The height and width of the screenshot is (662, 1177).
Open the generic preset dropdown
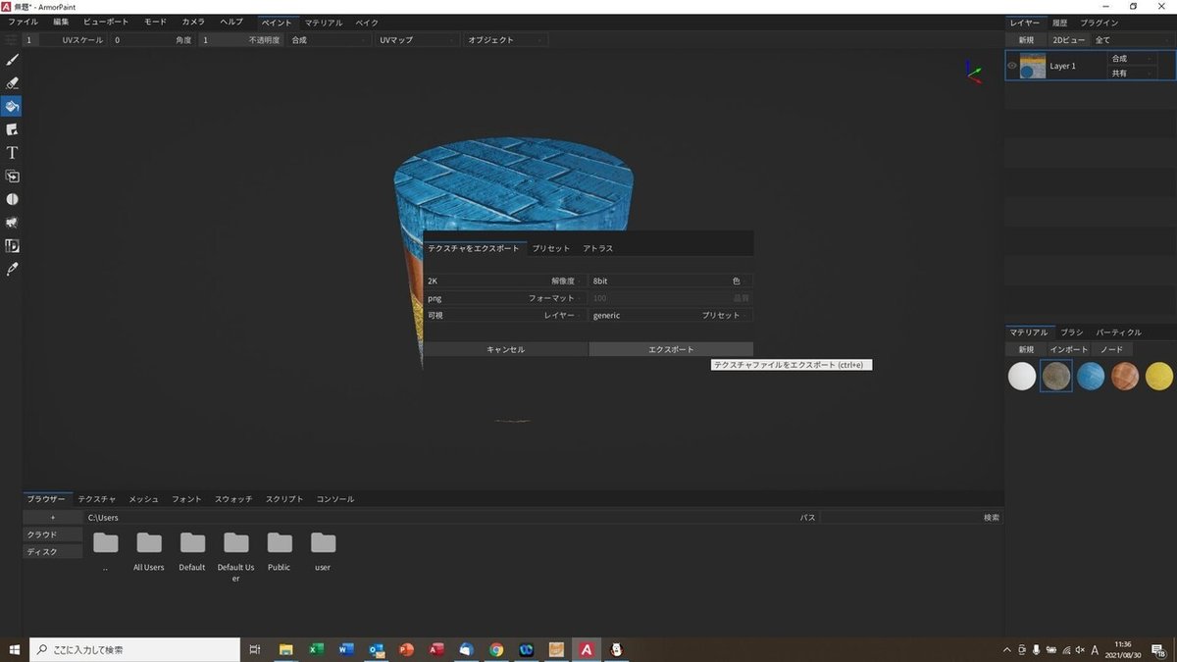coord(671,316)
